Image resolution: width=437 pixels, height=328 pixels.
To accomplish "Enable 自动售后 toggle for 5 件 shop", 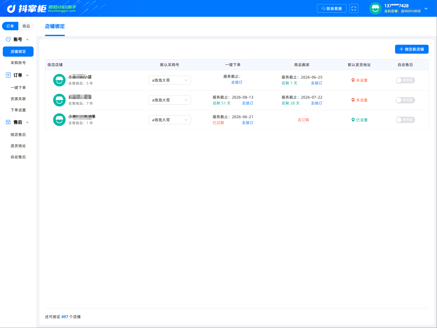I will [405, 80].
